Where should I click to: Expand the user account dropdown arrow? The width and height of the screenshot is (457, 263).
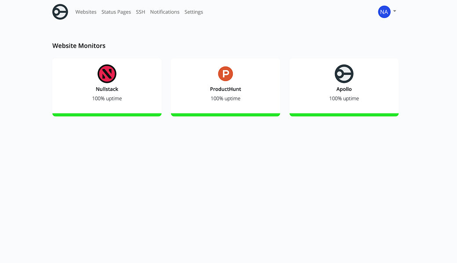tap(395, 11)
